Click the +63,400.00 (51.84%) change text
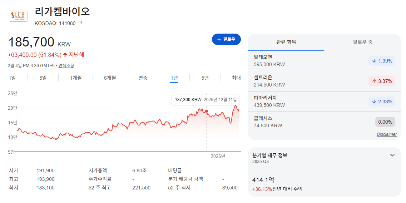The width and height of the screenshot is (406, 203). (x=35, y=55)
